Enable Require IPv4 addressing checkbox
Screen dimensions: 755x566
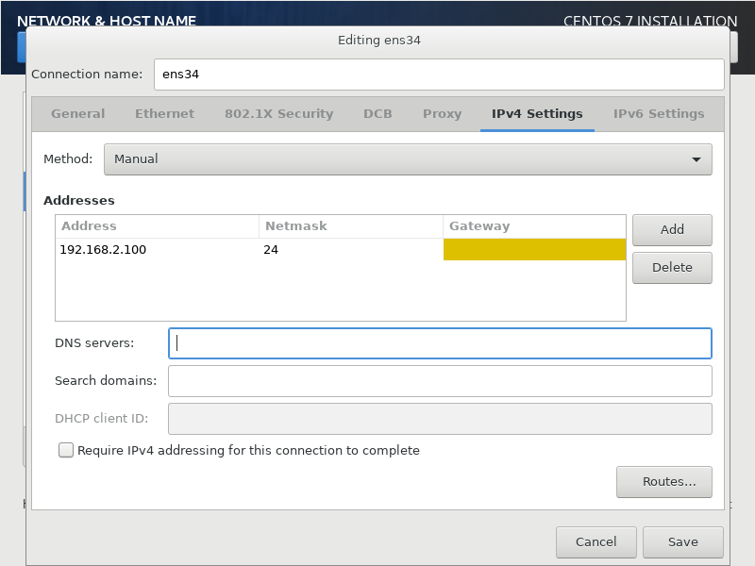click(x=66, y=451)
